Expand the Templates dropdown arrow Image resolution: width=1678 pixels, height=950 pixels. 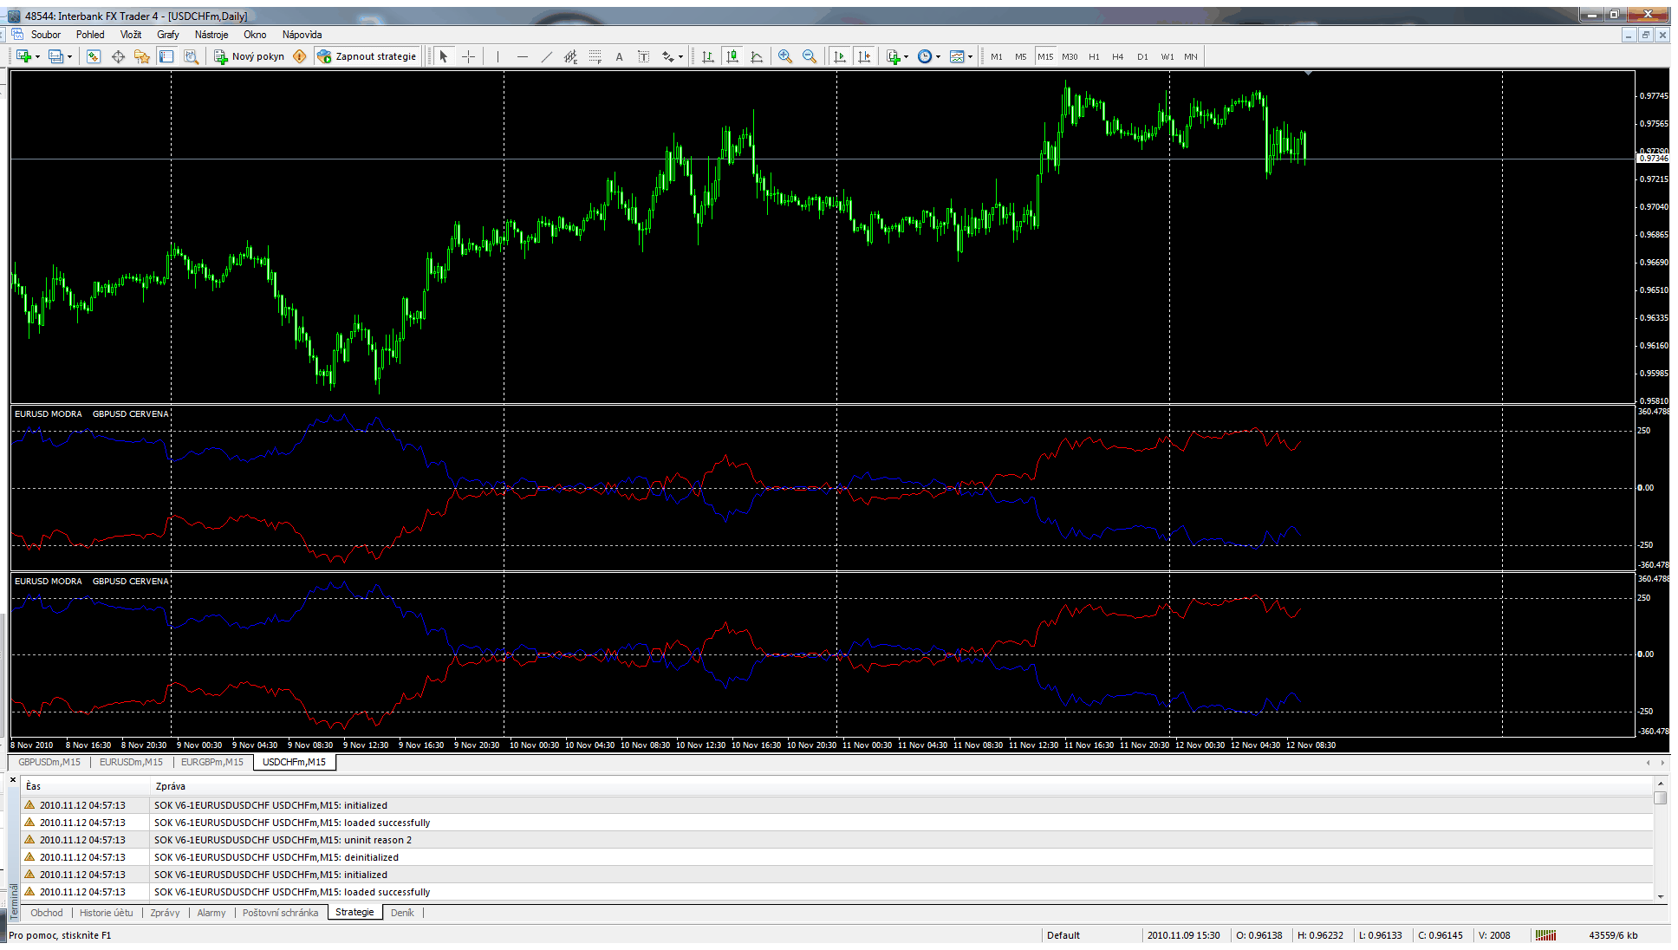(970, 57)
